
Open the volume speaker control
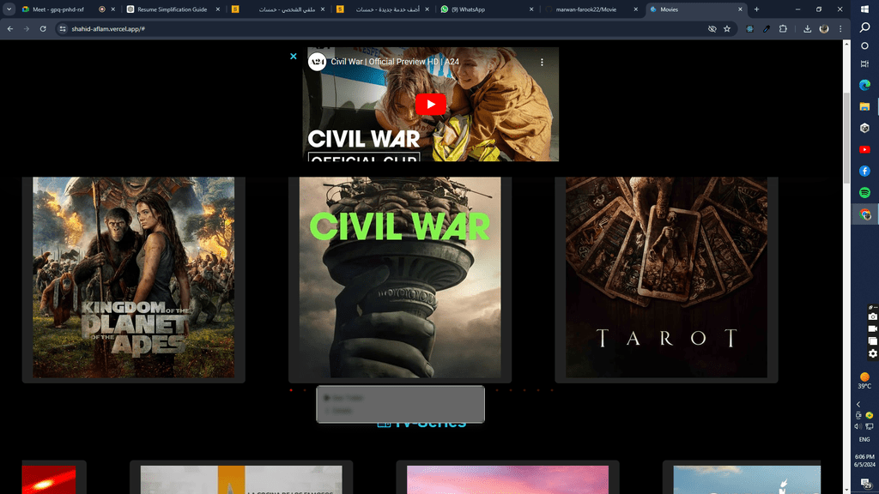tap(858, 427)
